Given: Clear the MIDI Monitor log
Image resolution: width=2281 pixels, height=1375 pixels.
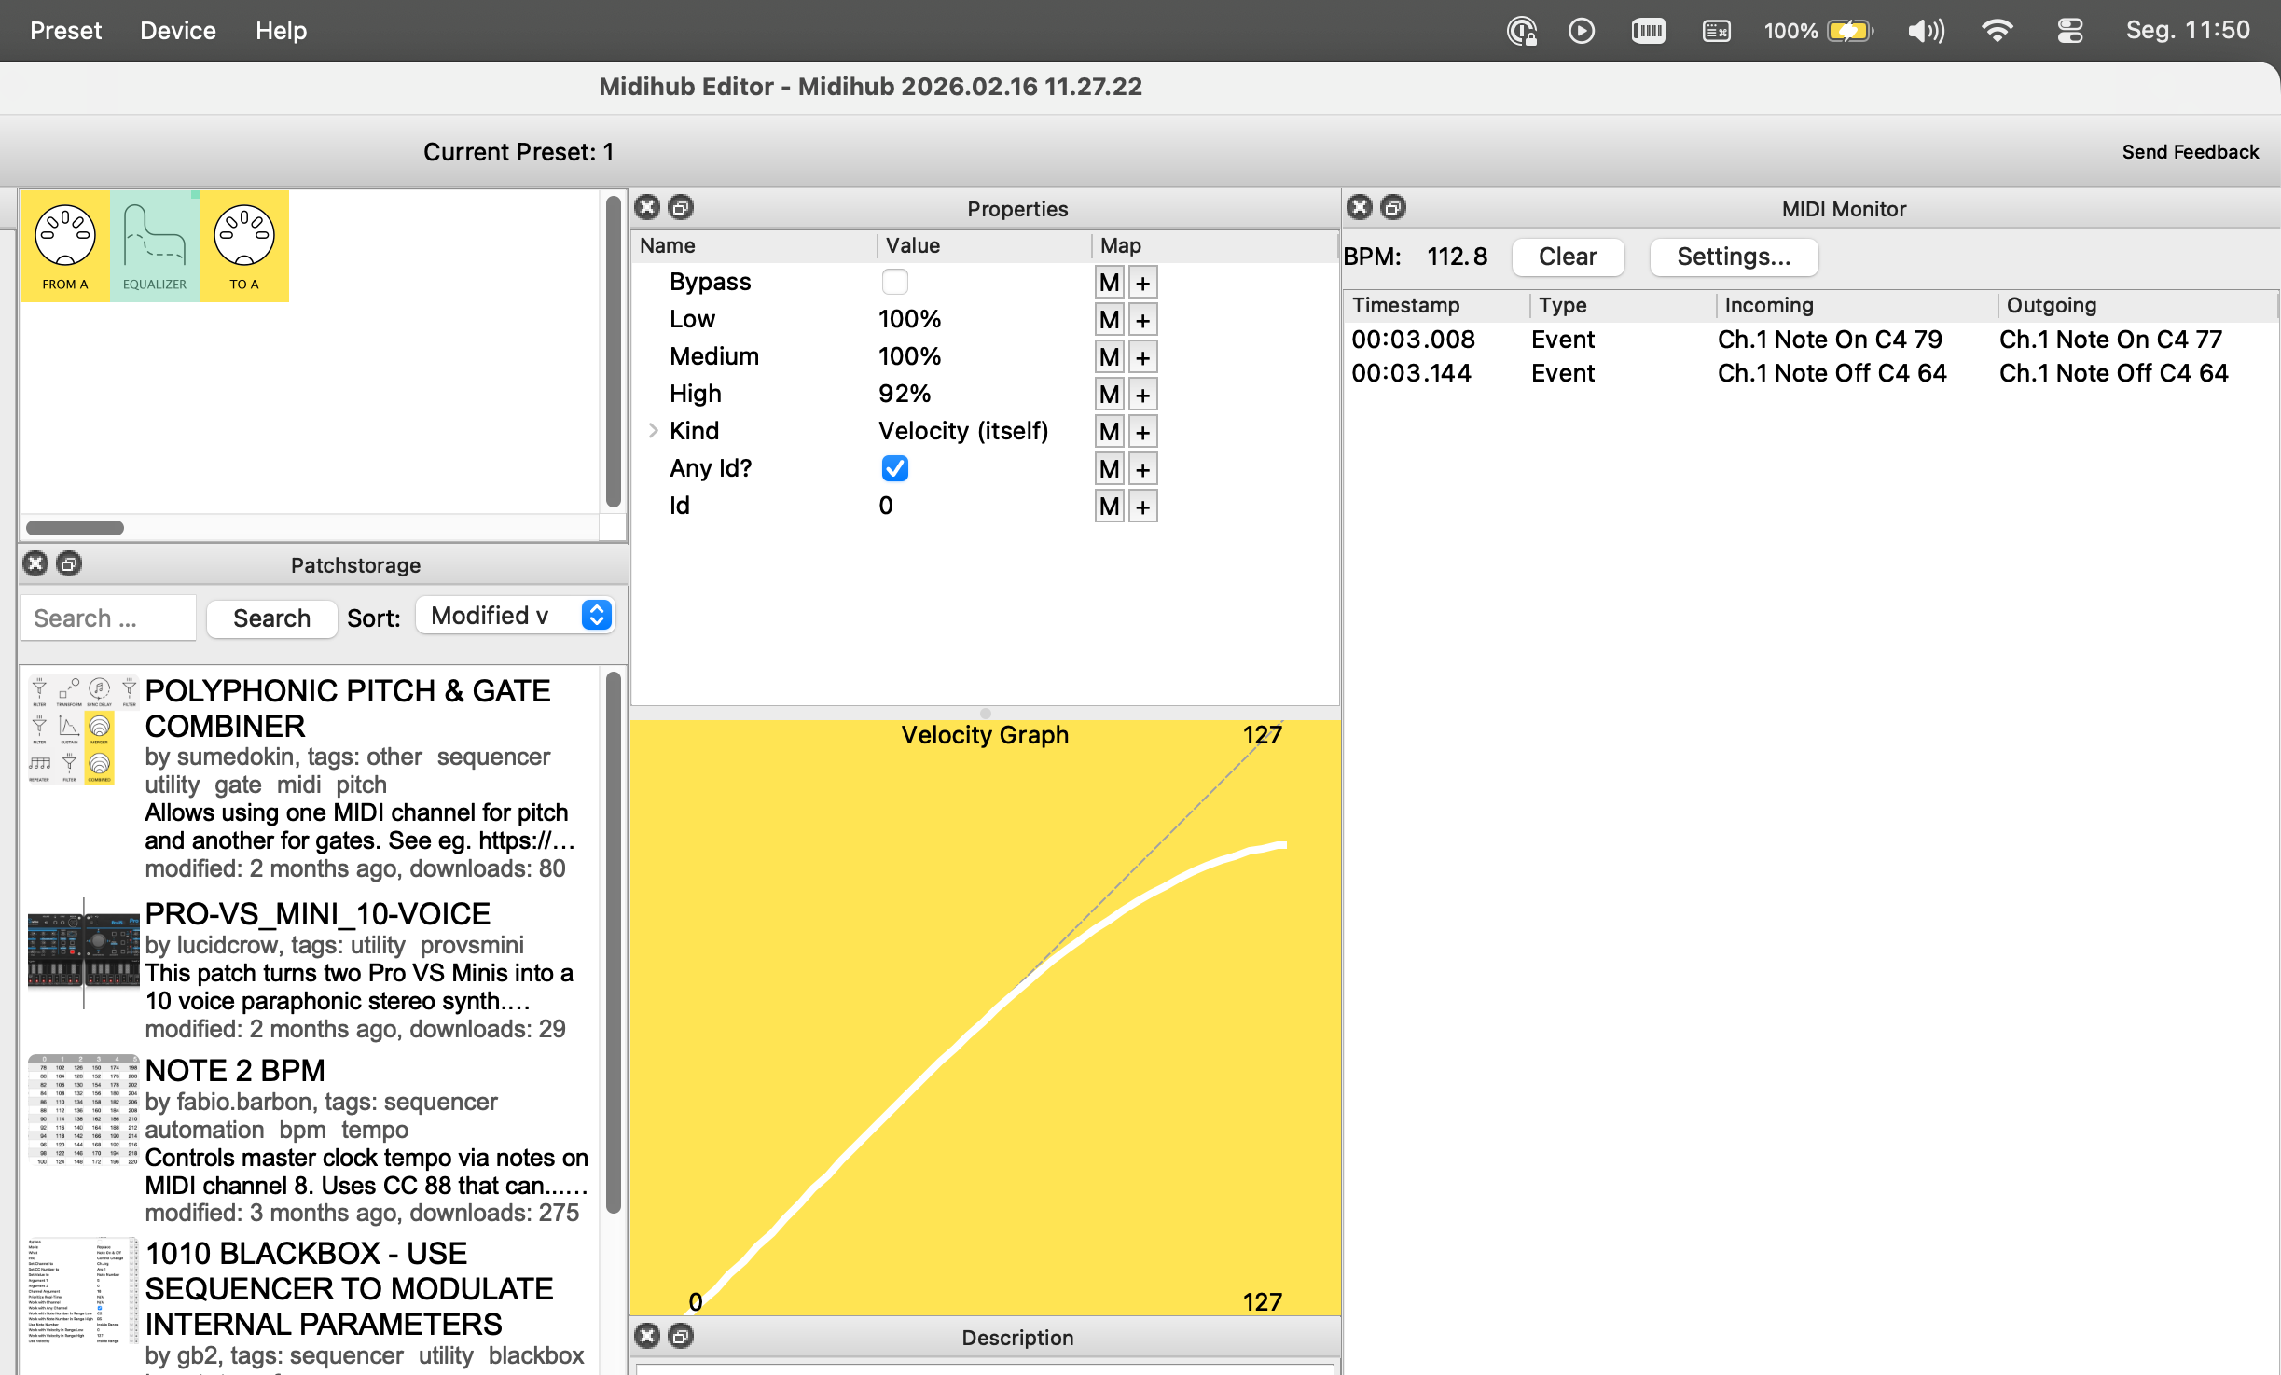Looking at the screenshot, I should pos(1567,257).
